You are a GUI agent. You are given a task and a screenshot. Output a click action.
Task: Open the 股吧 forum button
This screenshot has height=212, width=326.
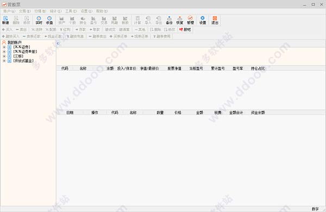[185, 29]
